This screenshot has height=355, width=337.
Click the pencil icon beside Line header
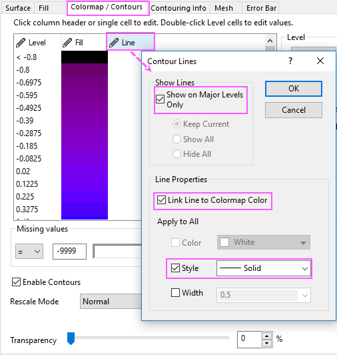[114, 43]
